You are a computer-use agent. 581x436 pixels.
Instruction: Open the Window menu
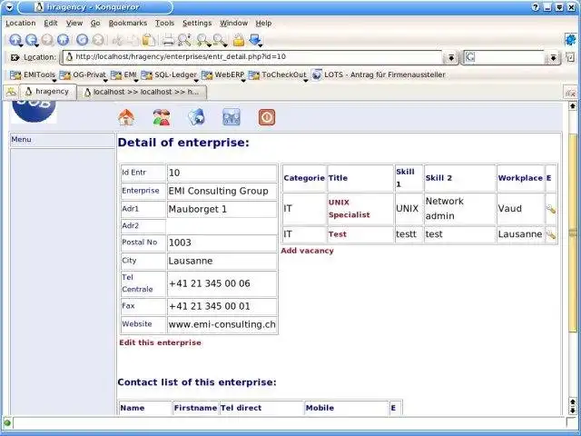point(234,23)
